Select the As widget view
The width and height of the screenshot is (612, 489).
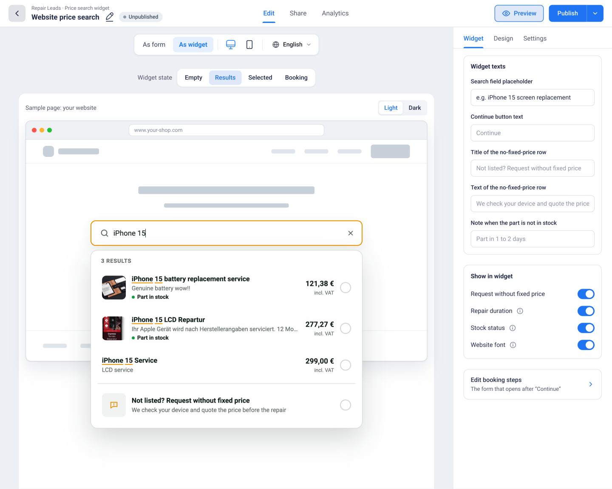(x=193, y=45)
